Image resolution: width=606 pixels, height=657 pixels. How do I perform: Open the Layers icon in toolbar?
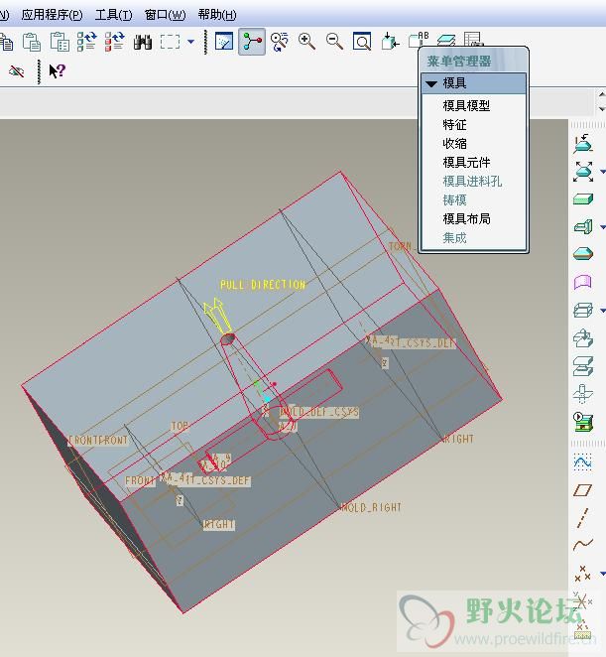tap(446, 41)
